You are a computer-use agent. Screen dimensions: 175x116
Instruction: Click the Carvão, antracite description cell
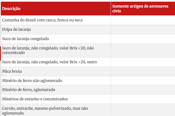pos(56,110)
